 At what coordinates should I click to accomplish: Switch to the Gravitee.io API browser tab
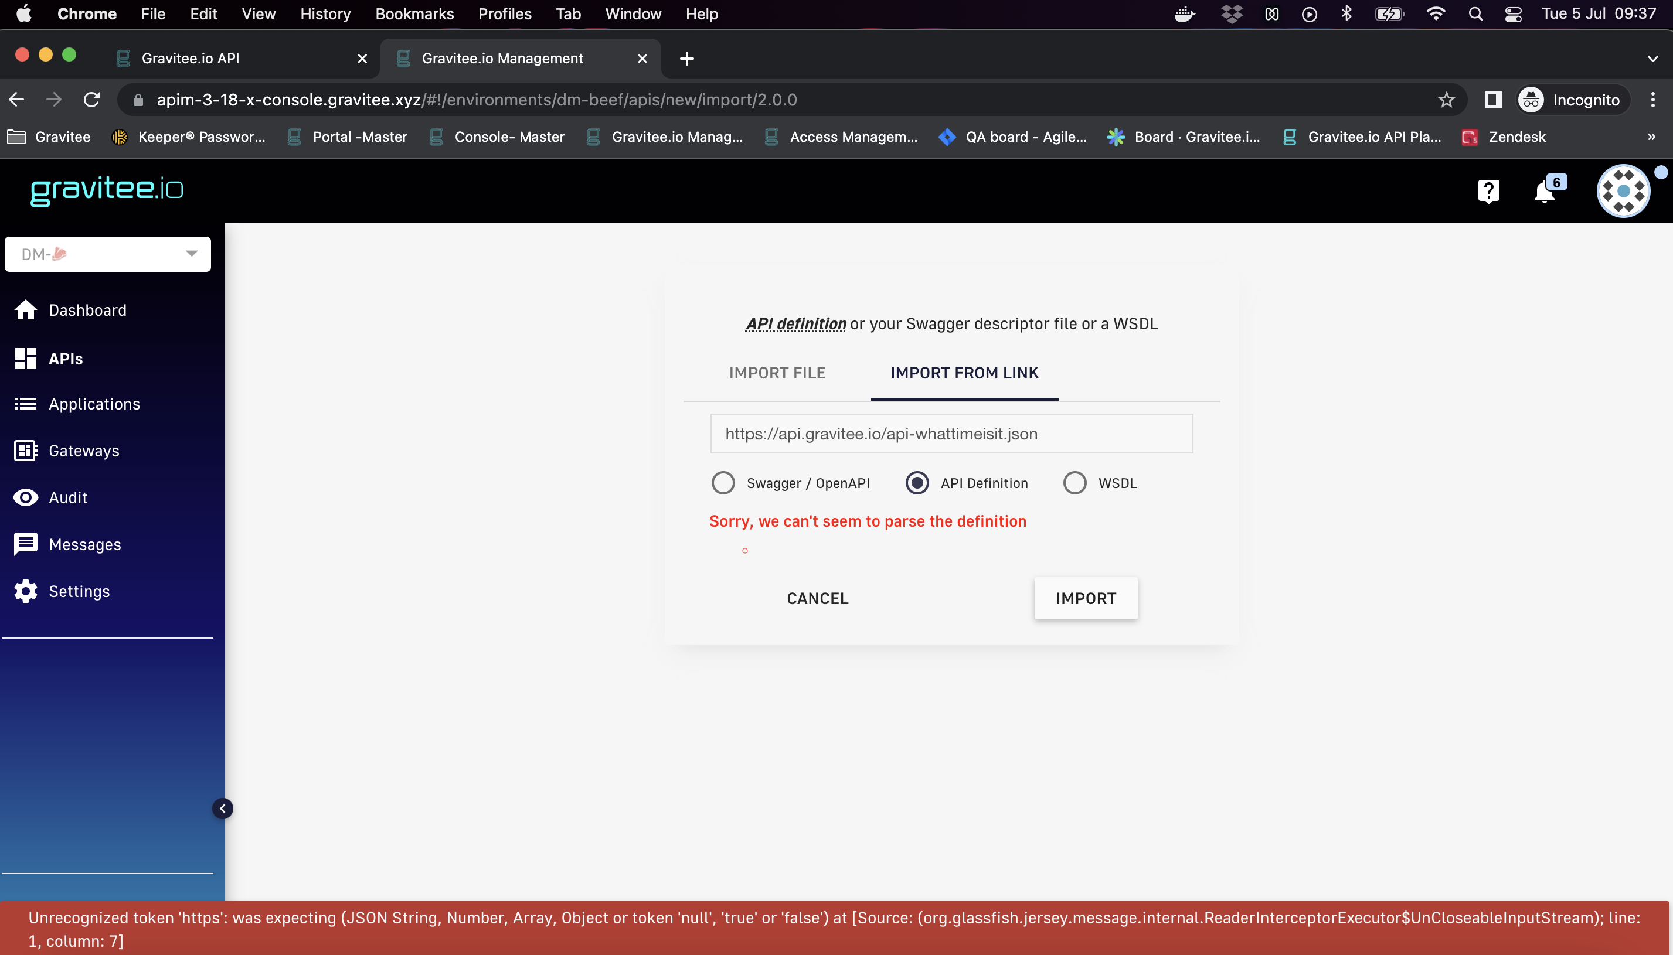(x=191, y=58)
